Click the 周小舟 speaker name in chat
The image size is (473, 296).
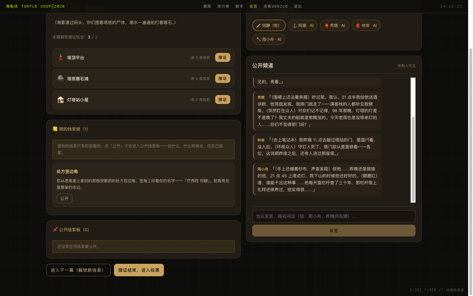(263, 169)
